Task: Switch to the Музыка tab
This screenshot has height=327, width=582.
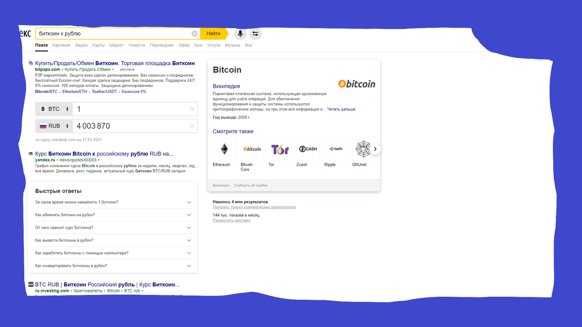Action: click(232, 45)
